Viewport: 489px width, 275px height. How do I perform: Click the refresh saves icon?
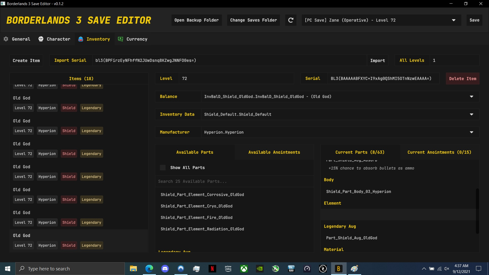pyautogui.click(x=291, y=20)
